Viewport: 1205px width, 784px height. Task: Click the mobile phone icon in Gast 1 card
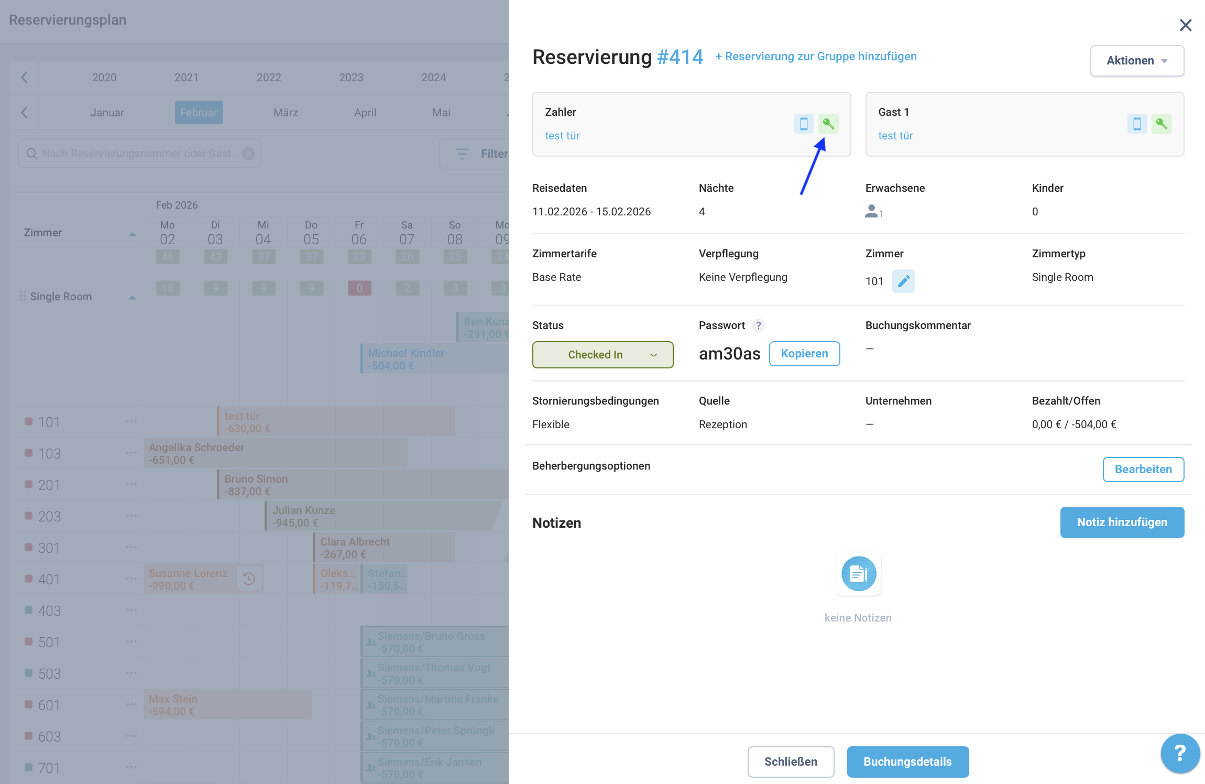click(x=1137, y=124)
